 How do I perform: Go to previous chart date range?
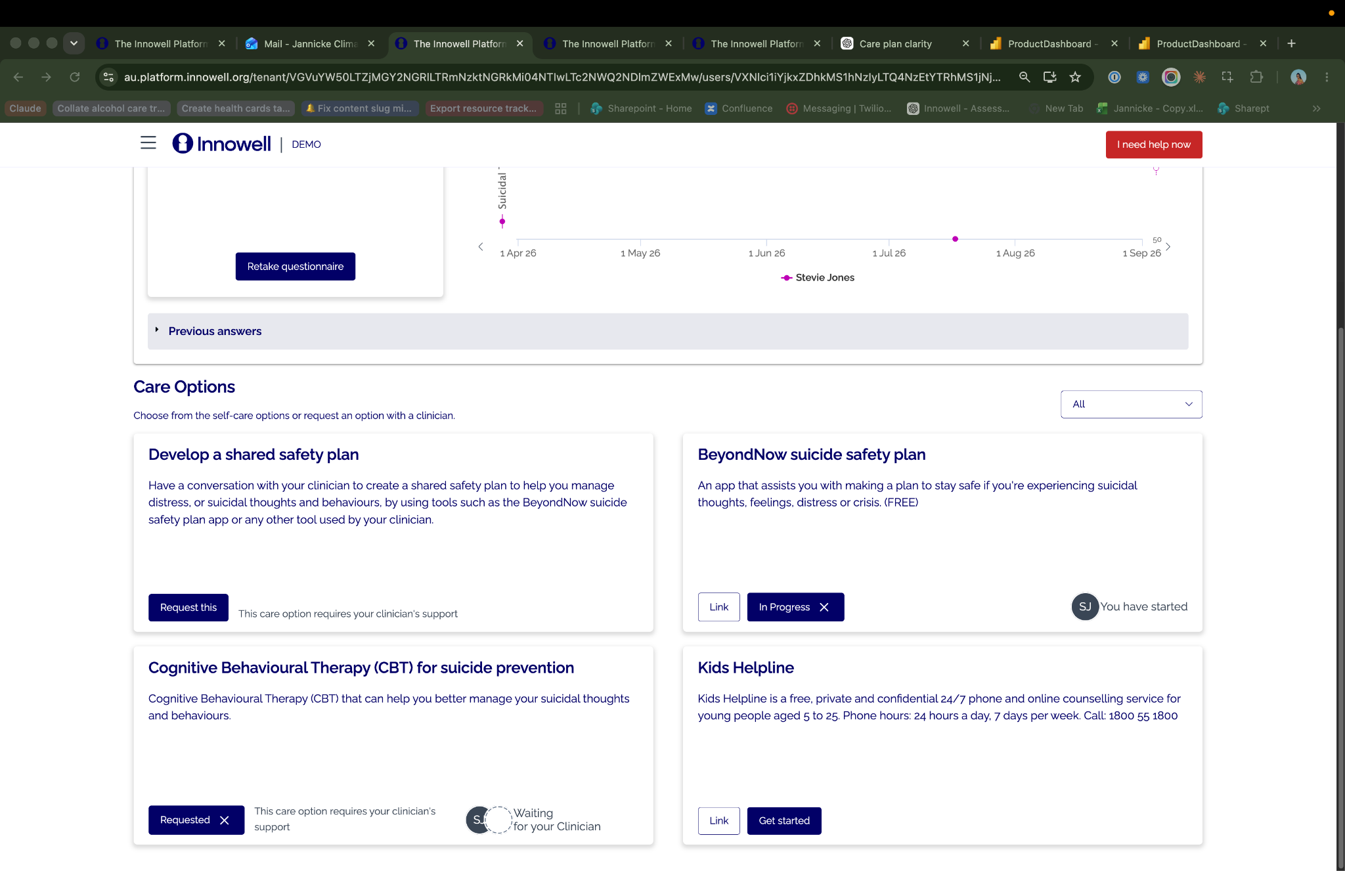click(x=481, y=247)
